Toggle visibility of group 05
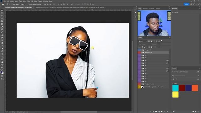The width and height of the screenshot is (201, 113). pyautogui.click(x=139, y=66)
